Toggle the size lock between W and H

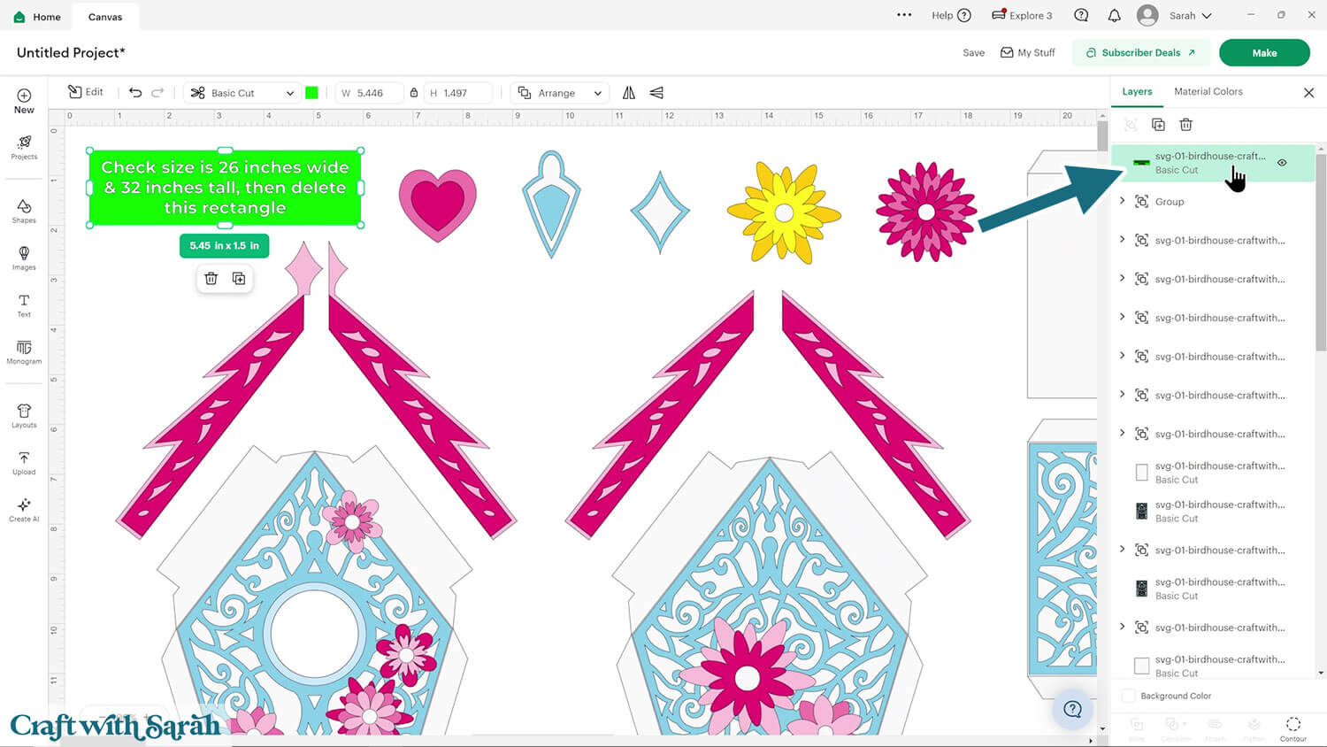pos(414,93)
